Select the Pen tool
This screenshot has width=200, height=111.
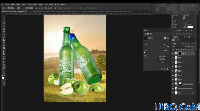[x=4, y=57]
